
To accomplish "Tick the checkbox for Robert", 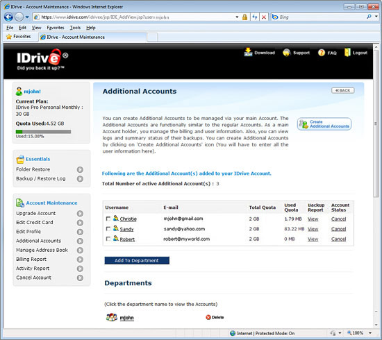I will click(108, 239).
